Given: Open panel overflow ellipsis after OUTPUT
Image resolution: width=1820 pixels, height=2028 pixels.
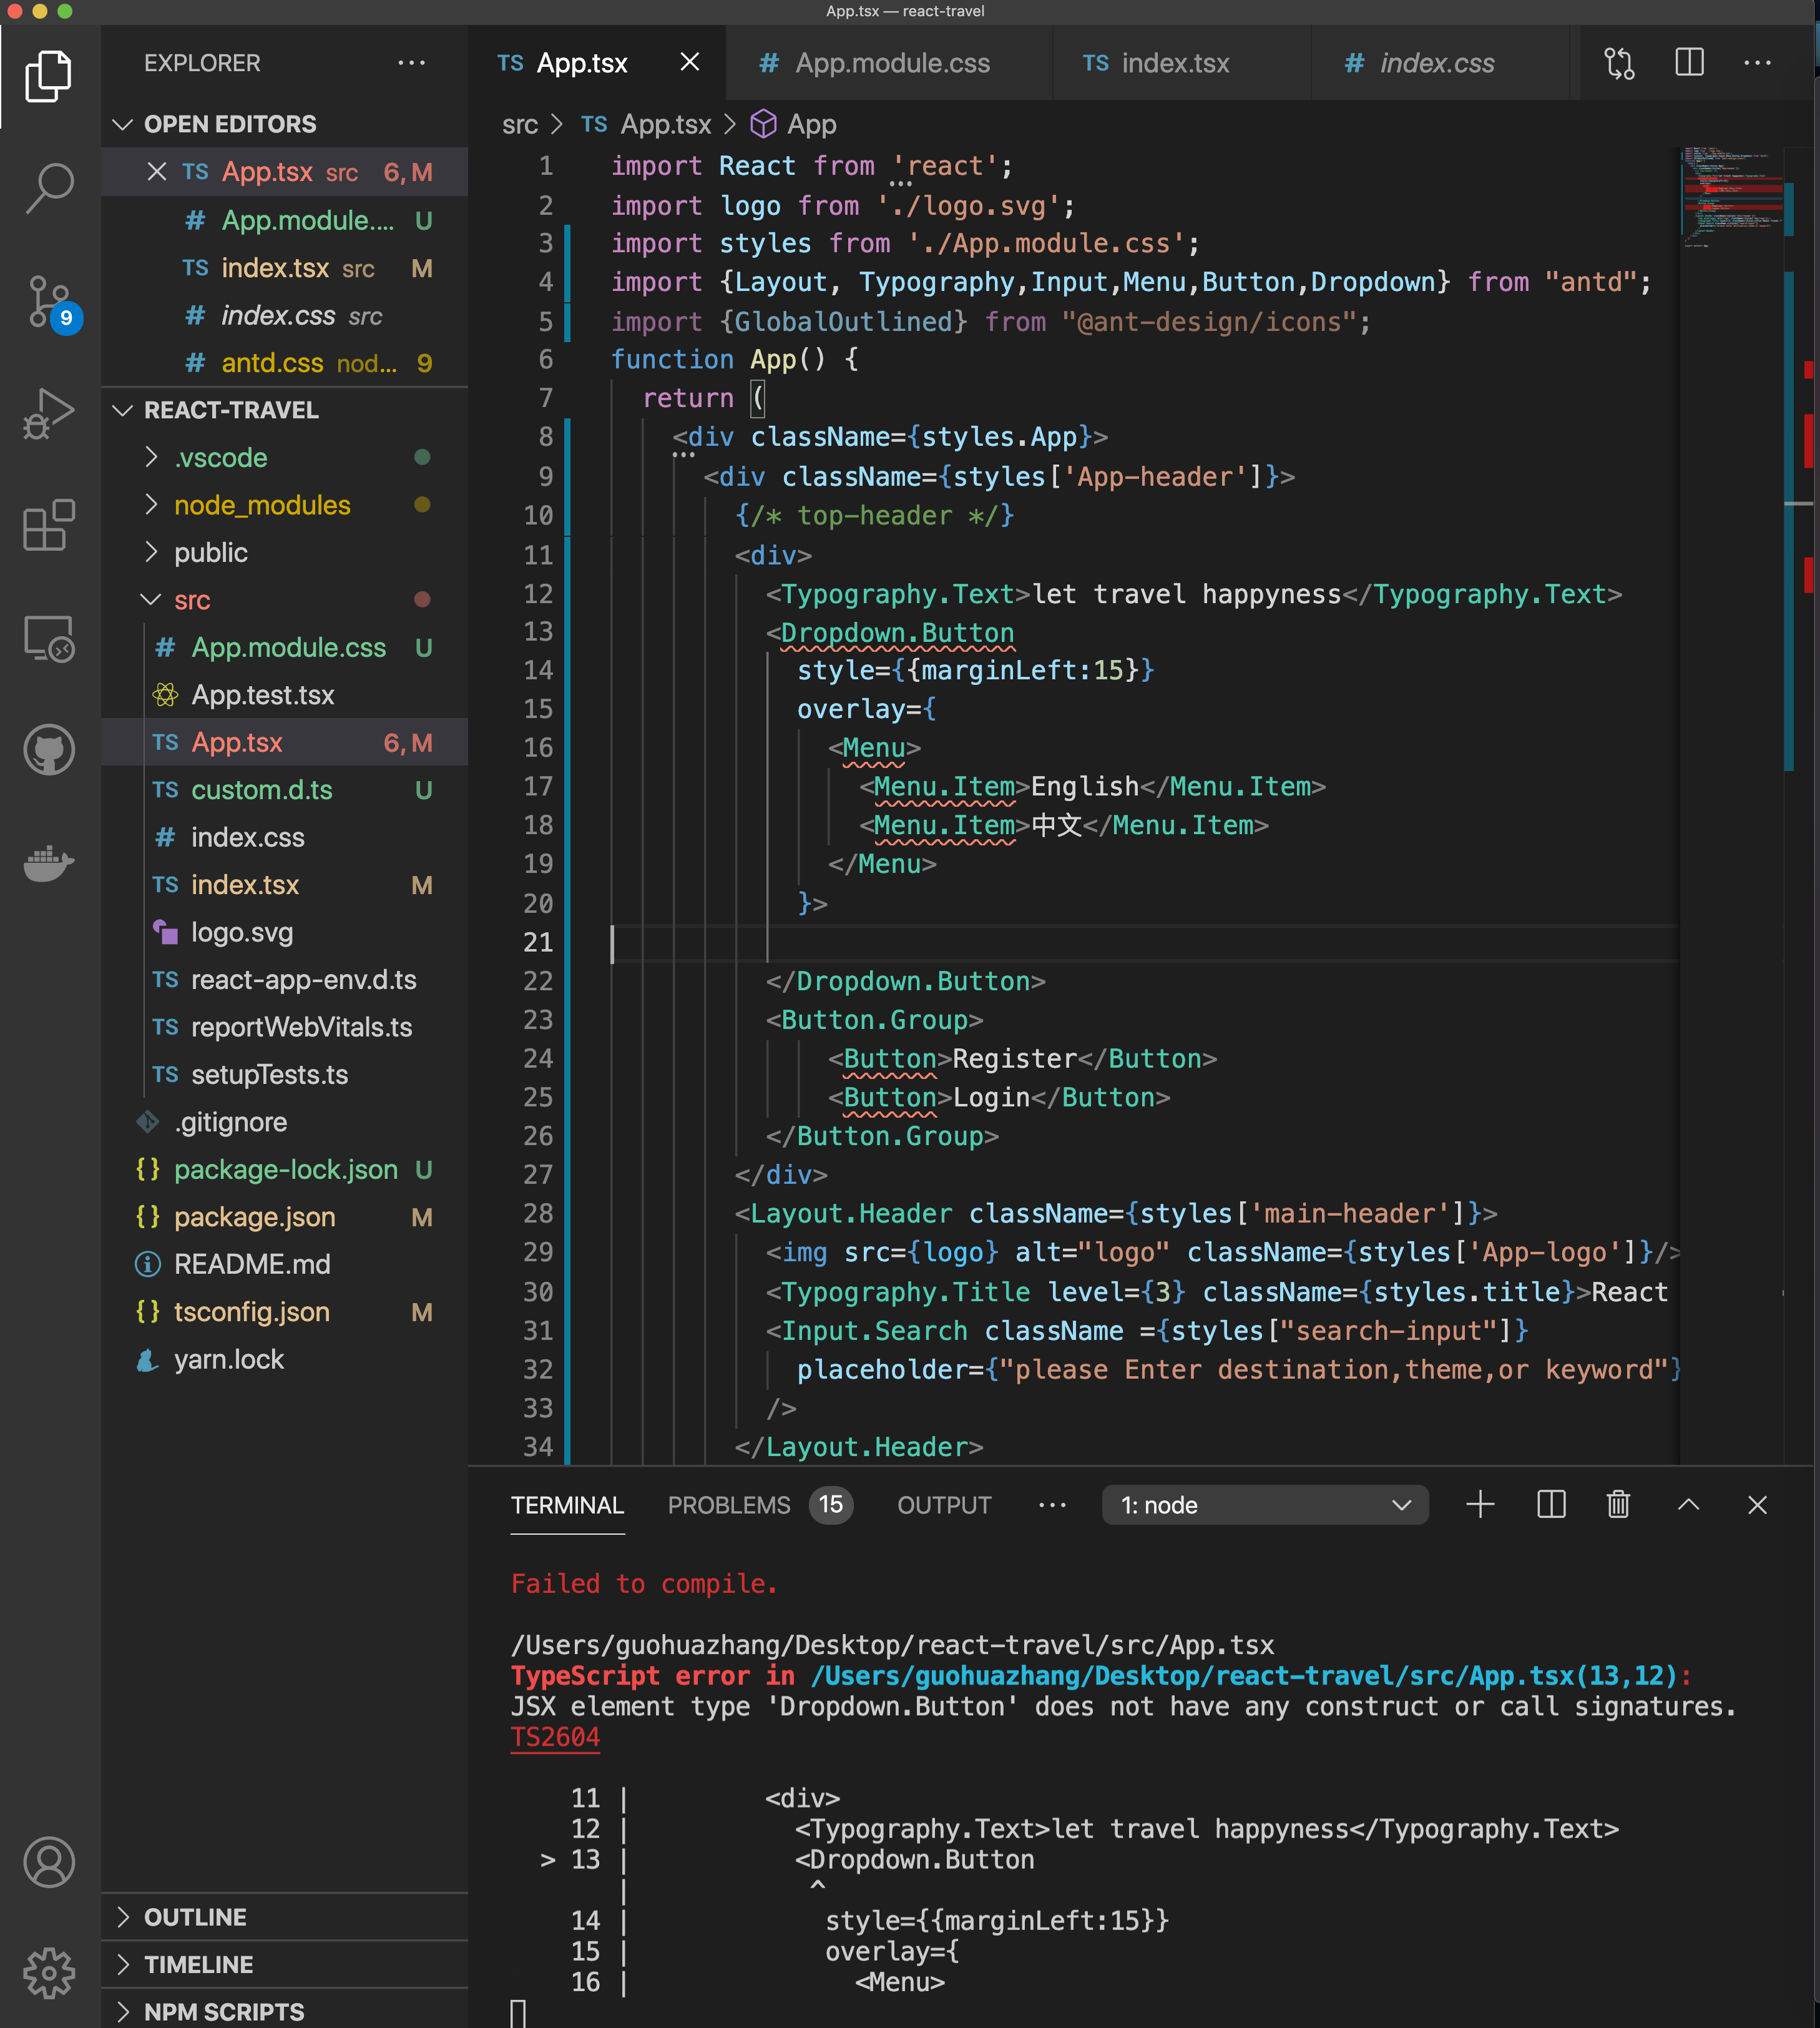Looking at the screenshot, I should point(1052,1505).
